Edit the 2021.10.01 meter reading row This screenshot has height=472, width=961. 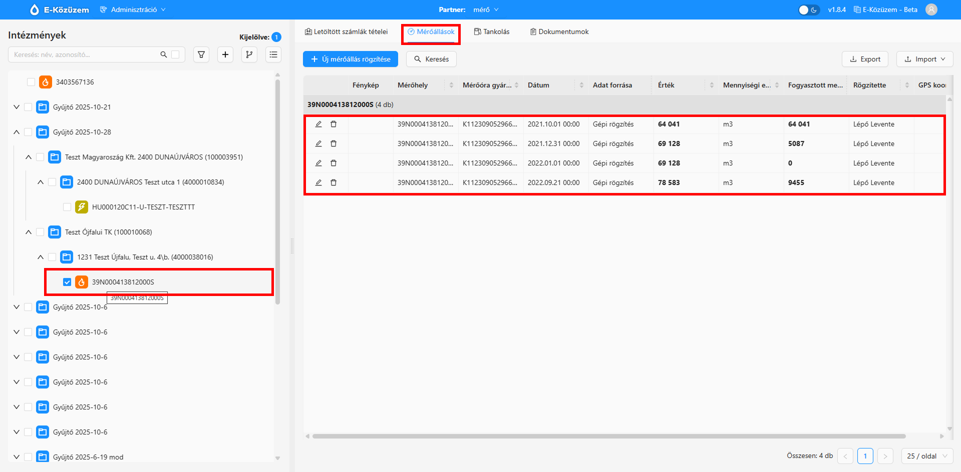pyautogui.click(x=318, y=124)
